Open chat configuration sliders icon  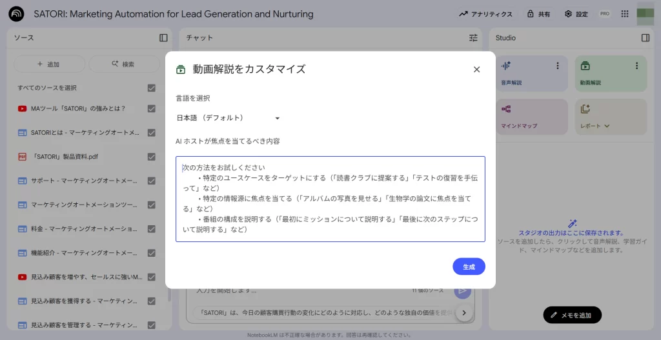[x=473, y=38]
